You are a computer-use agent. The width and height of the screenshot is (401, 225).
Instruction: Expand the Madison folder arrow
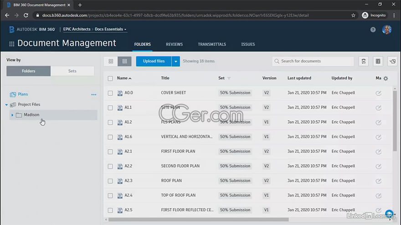(12, 115)
